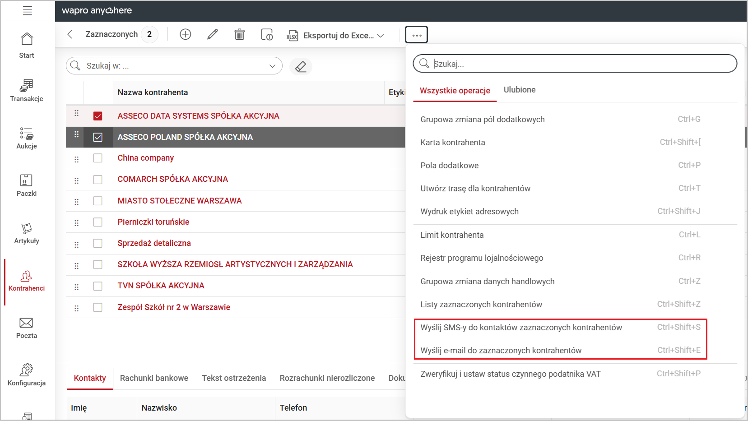This screenshot has height=421, width=748.
Task: Open the COMARCH SPÓŁKA AKCYJNA link
Action: click(x=172, y=179)
